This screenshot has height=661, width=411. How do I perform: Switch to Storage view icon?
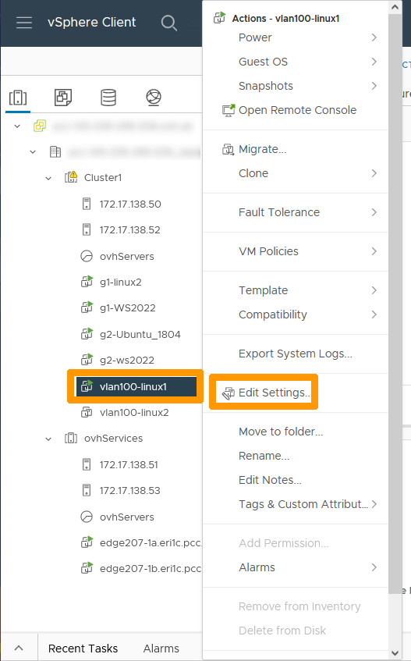pyautogui.click(x=108, y=98)
